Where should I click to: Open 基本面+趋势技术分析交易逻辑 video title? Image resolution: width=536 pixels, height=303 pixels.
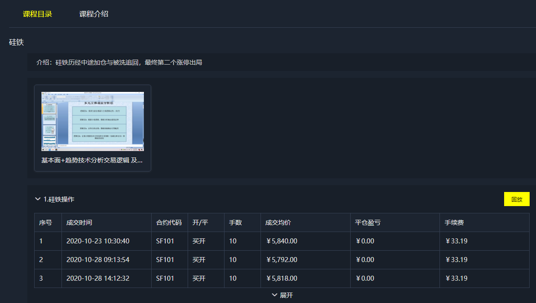92,160
